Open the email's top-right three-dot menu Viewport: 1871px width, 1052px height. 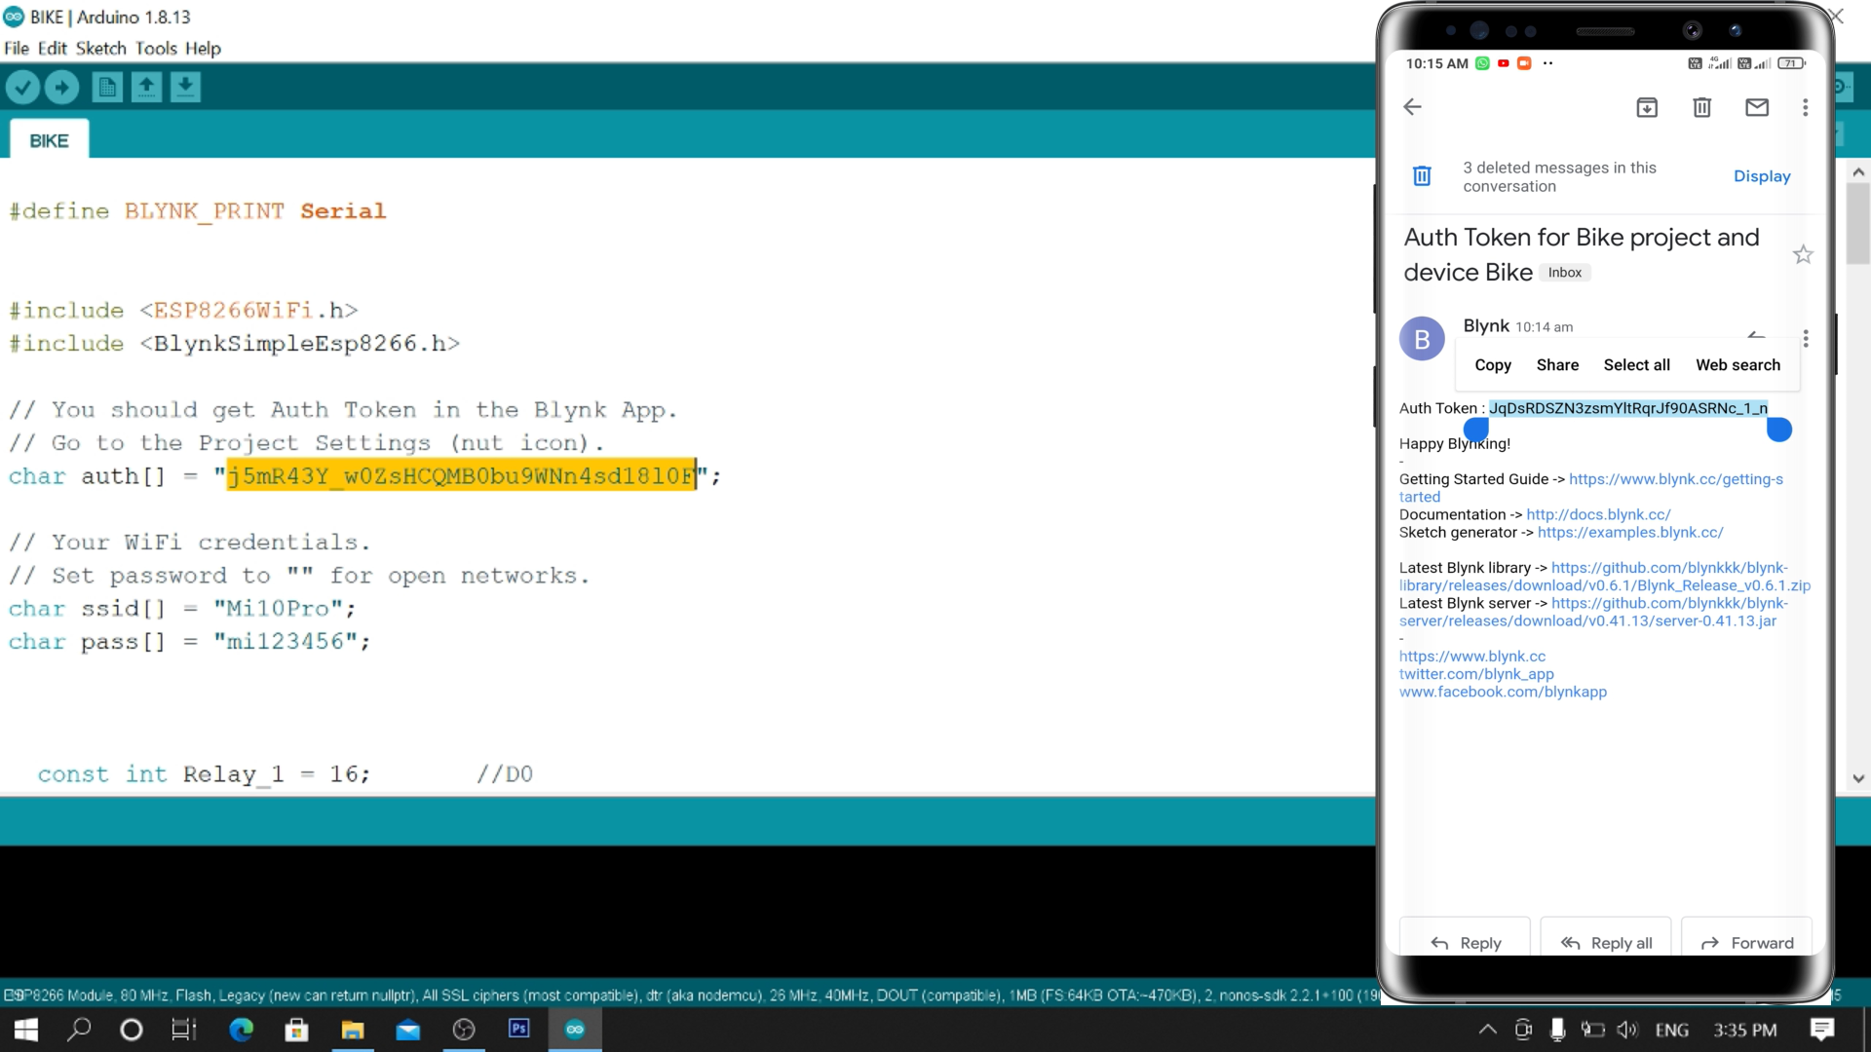(x=1805, y=107)
